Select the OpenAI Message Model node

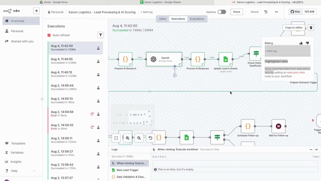coord(164,59)
